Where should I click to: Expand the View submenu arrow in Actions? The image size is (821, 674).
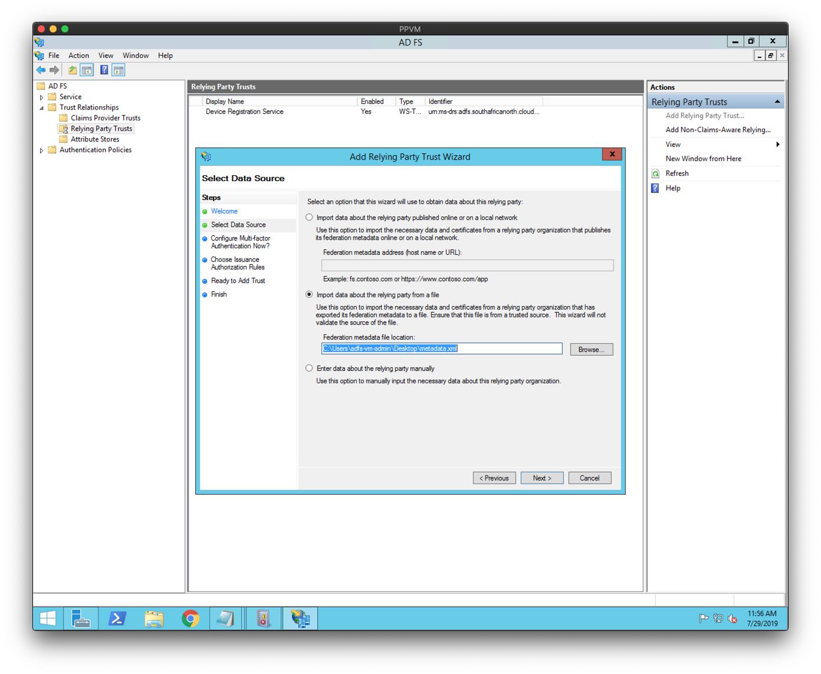778,144
